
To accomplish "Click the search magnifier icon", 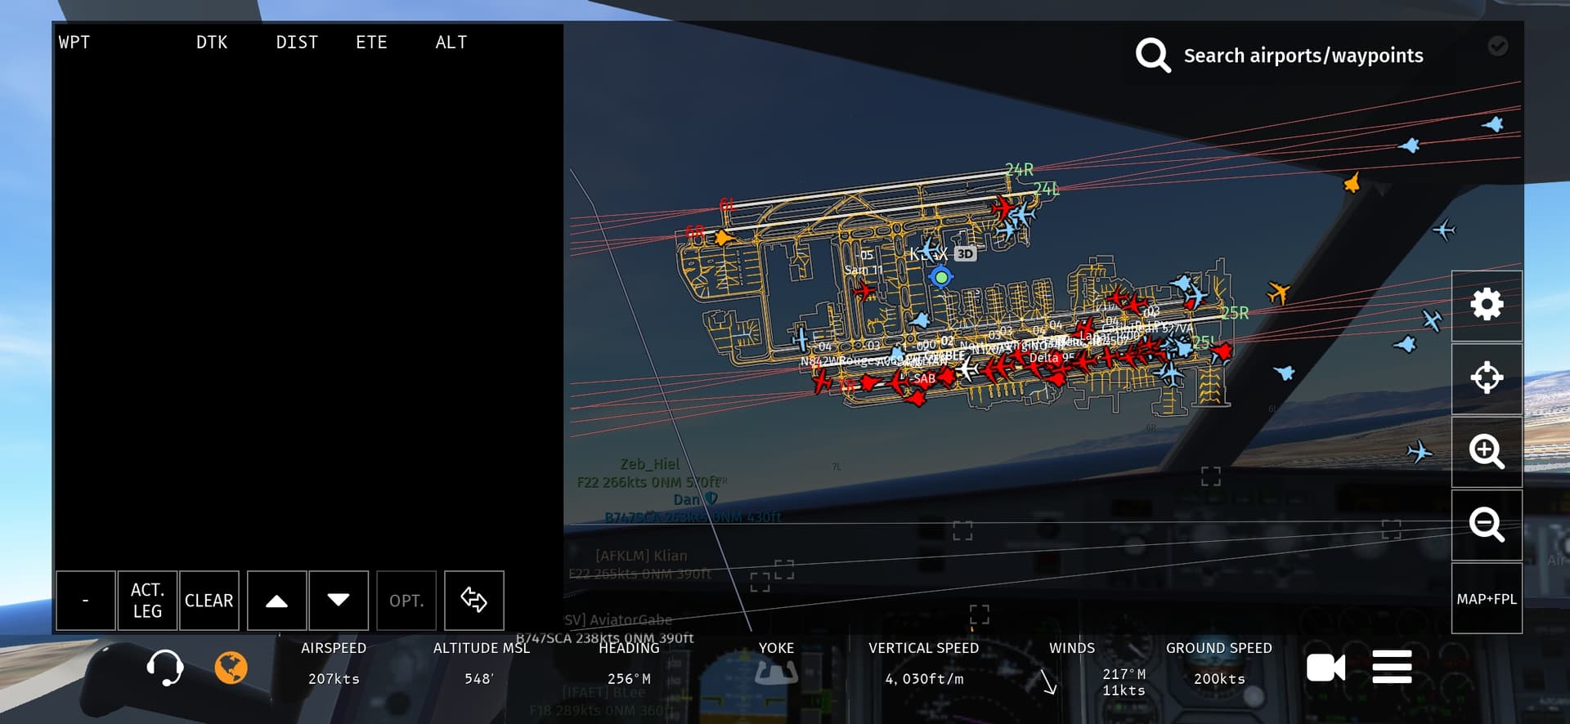I will coord(1153,55).
